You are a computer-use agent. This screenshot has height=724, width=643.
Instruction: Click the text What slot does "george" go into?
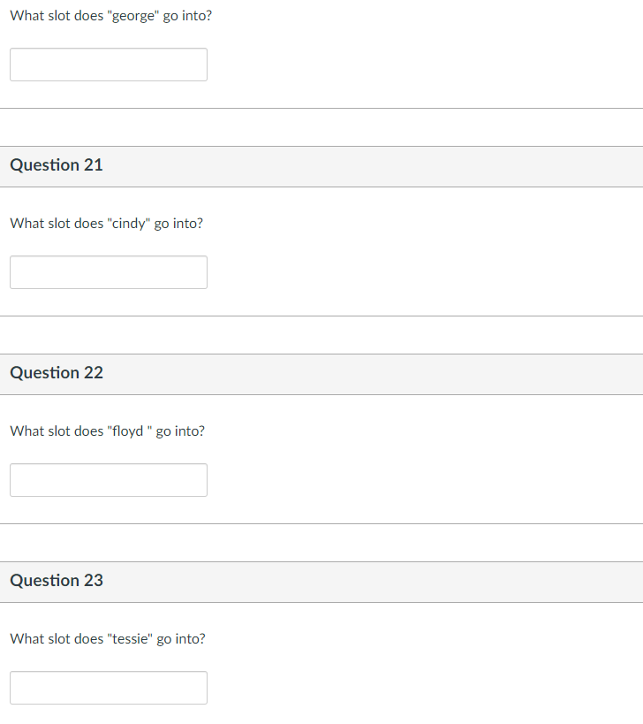pyautogui.click(x=111, y=16)
